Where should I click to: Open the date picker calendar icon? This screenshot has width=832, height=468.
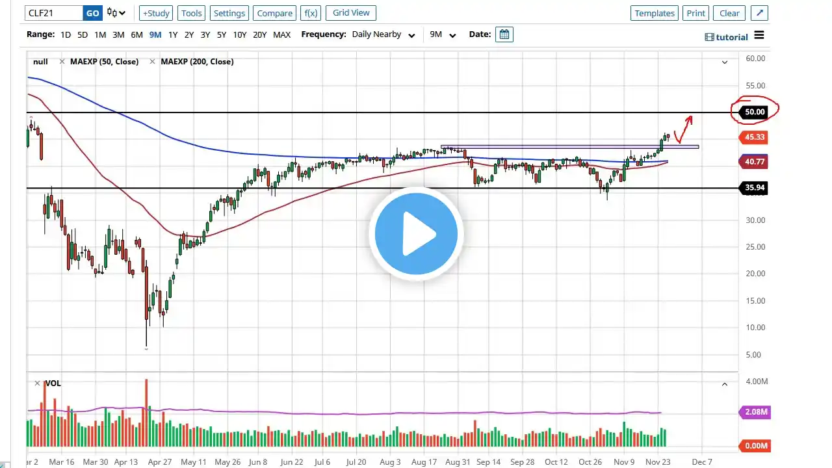click(504, 34)
